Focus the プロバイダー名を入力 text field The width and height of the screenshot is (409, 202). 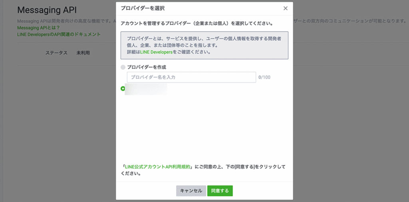(x=191, y=77)
